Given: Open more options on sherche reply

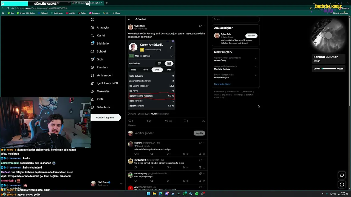Looking at the screenshot, I should pos(204,143).
